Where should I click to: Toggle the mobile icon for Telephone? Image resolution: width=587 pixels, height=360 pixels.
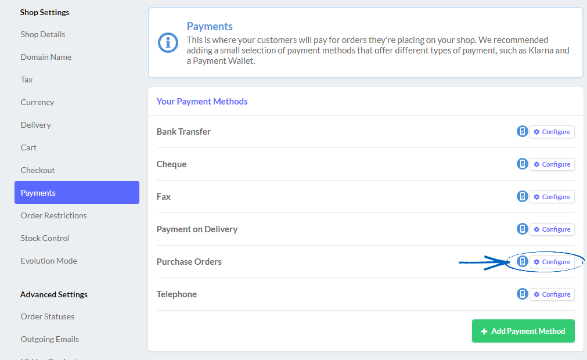click(522, 294)
